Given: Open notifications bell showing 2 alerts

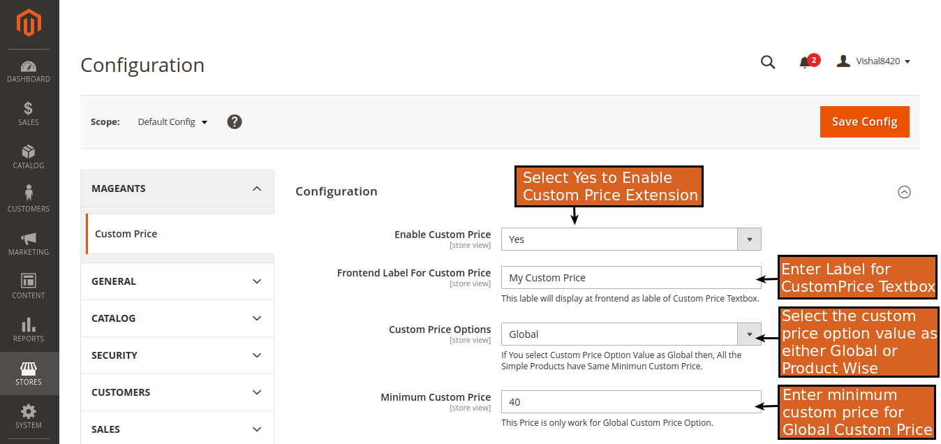Looking at the screenshot, I should (x=806, y=61).
